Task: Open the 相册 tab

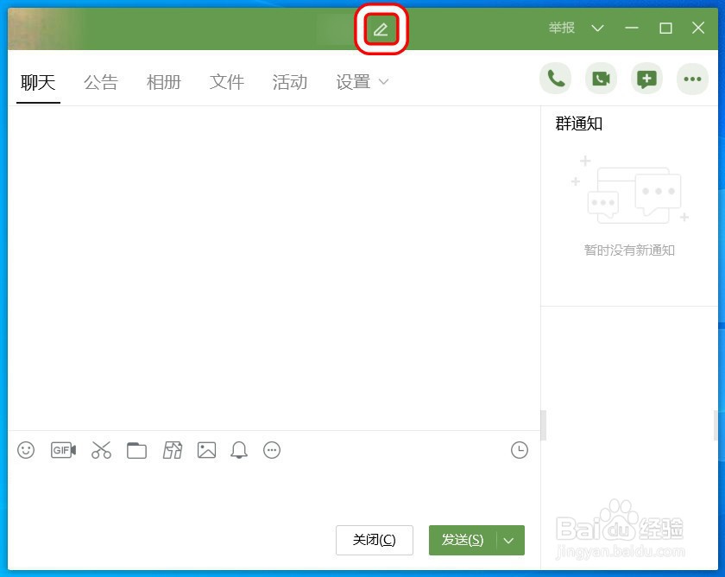Action: [x=164, y=82]
